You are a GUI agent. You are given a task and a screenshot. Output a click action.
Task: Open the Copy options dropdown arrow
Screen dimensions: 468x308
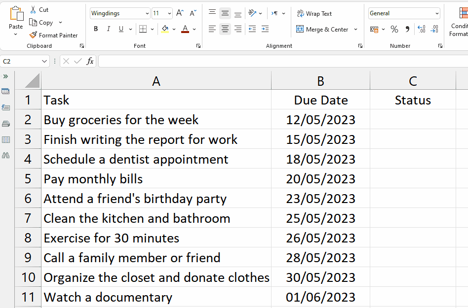click(60, 23)
